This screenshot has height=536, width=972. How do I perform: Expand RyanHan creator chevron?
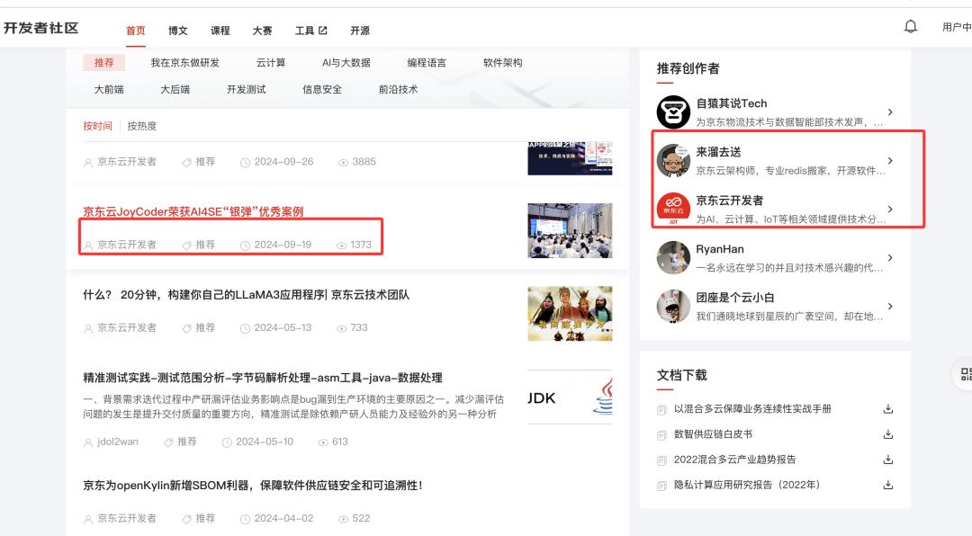click(x=890, y=257)
